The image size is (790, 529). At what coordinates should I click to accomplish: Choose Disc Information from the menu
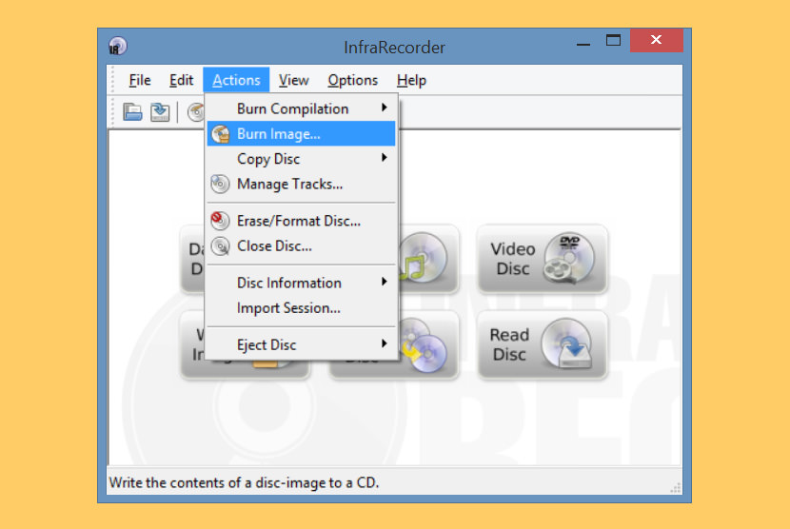coord(301,283)
